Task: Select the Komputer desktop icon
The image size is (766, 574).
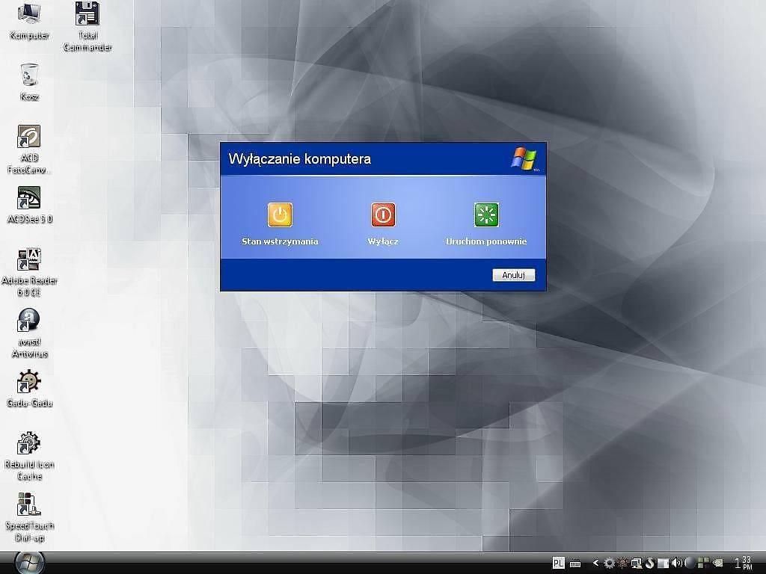Action: 29,21
